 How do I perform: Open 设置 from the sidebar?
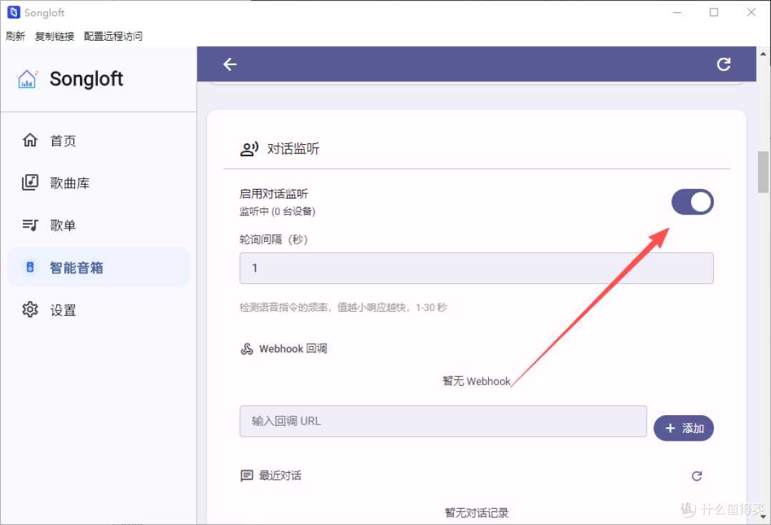click(x=99, y=310)
